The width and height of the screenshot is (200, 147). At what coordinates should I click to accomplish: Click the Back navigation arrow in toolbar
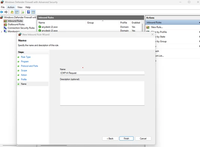tap(2, 12)
